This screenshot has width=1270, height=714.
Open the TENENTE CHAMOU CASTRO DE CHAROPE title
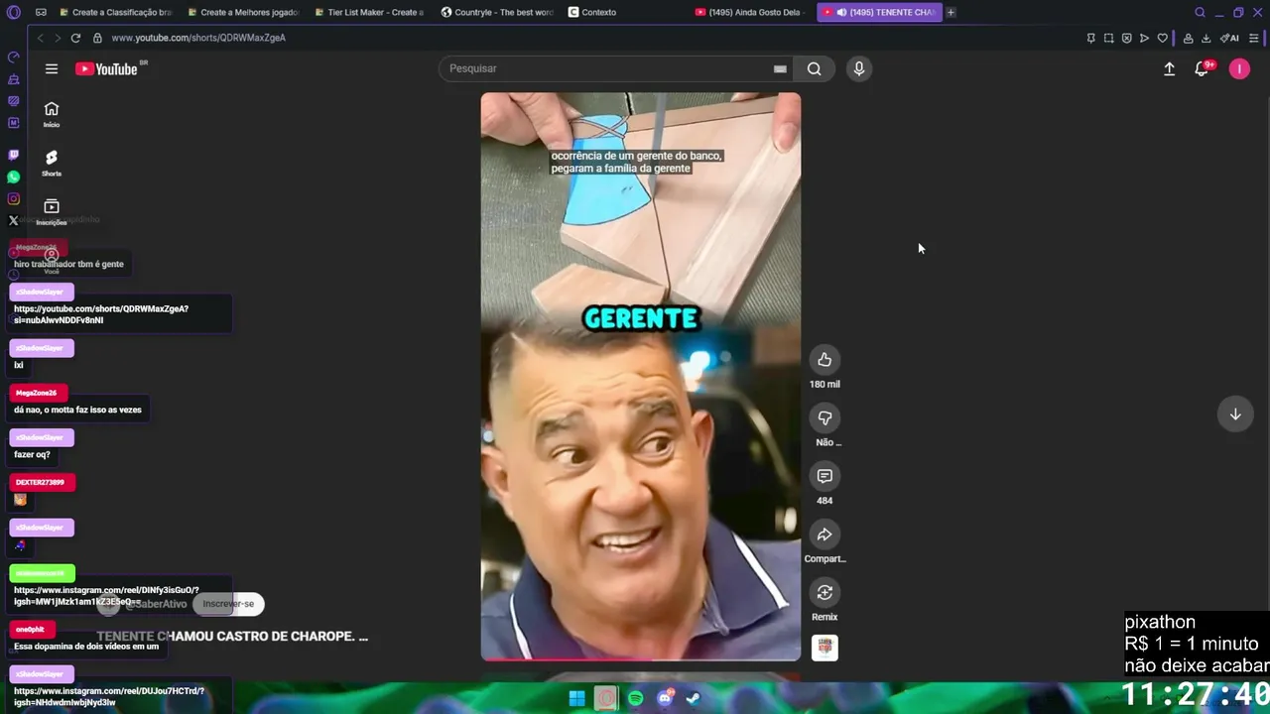[232, 637]
